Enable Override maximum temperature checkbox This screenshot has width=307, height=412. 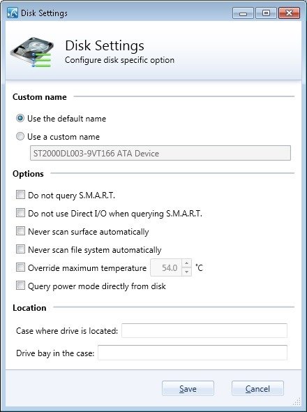click(20, 267)
